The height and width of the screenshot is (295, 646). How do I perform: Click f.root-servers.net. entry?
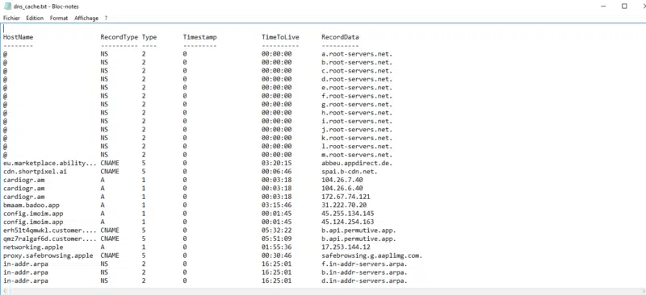[x=357, y=96]
